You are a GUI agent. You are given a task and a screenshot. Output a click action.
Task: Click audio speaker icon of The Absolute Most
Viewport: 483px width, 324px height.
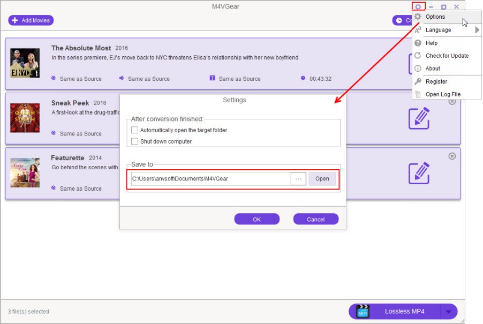click(x=122, y=78)
